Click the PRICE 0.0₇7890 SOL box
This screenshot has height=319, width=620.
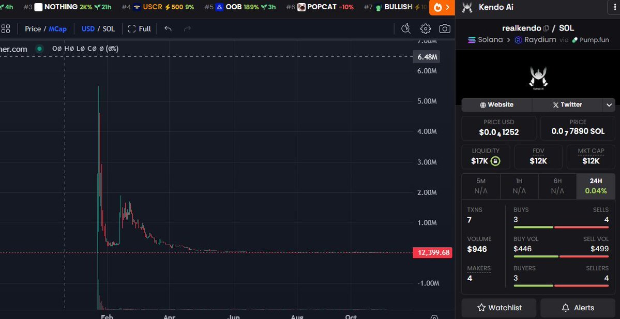(x=578, y=128)
